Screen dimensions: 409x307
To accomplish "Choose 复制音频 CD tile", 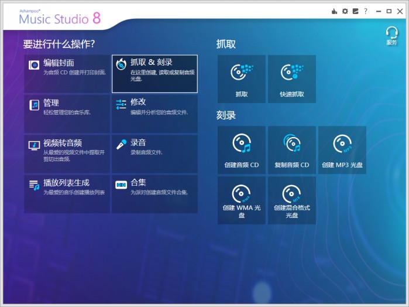I will pyautogui.click(x=291, y=150).
